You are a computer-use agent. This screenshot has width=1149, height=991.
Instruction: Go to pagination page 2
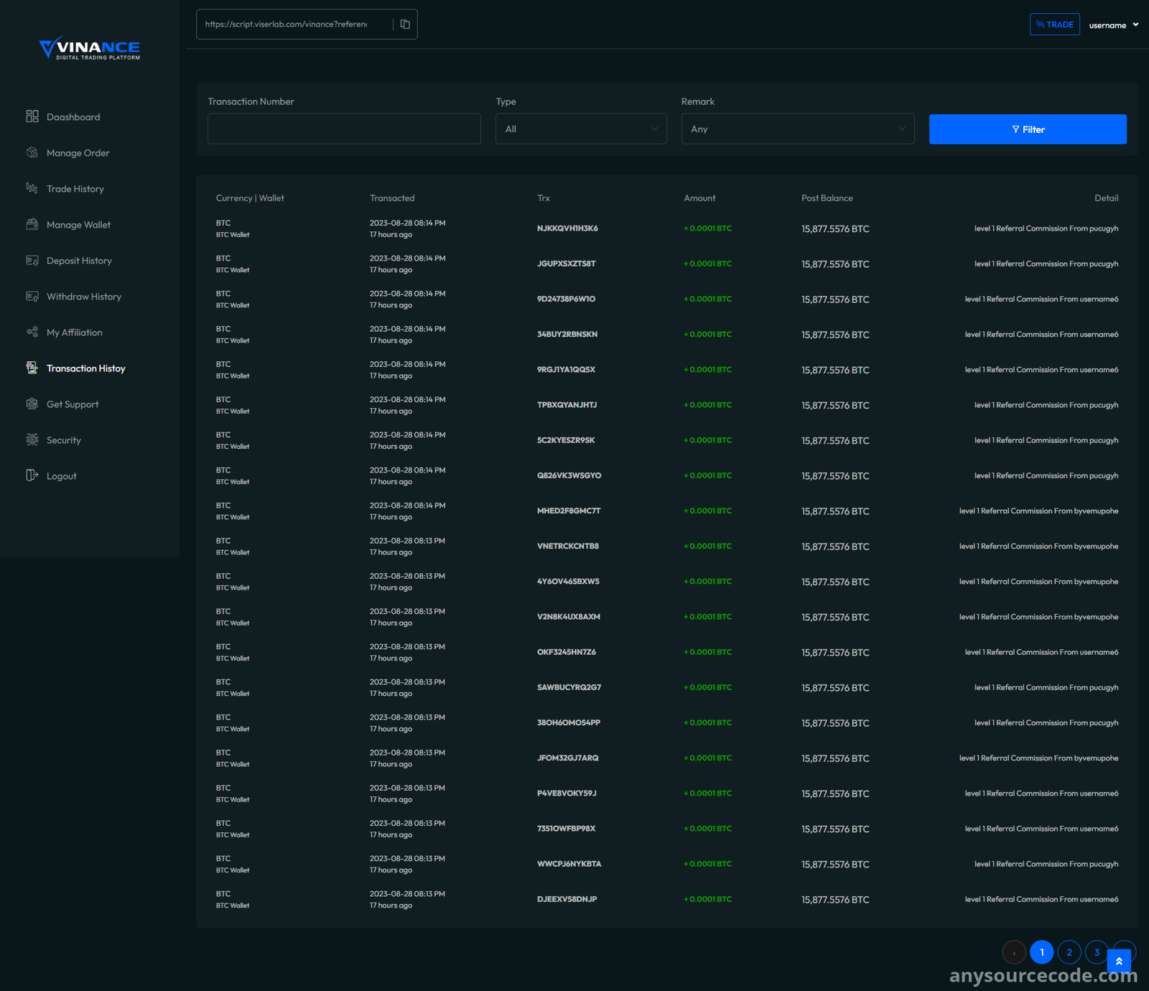click(x=1069, y=952)
